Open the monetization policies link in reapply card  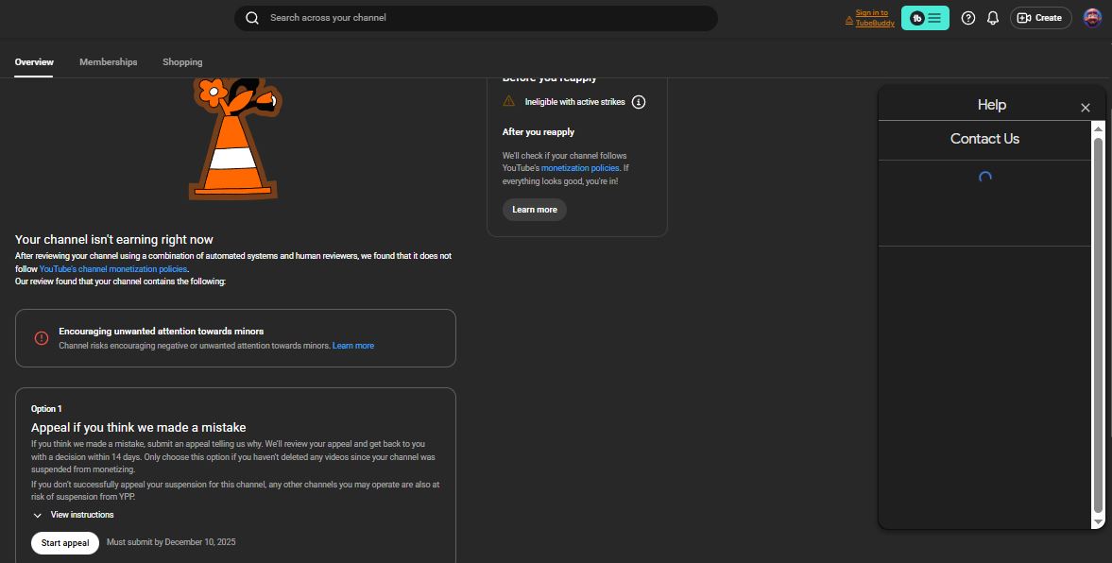click(x=580, y=169)
